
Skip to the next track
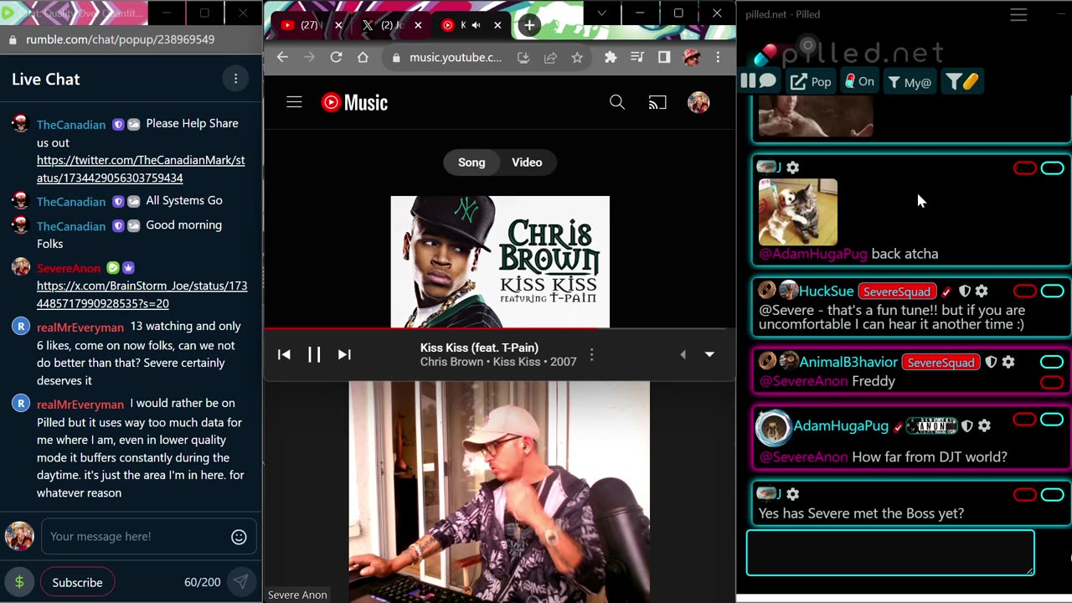344,354
